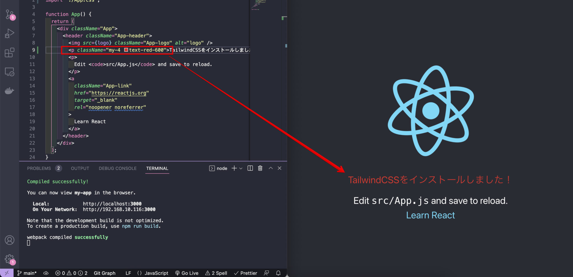Click the Learn React link

tap(430, 215)
